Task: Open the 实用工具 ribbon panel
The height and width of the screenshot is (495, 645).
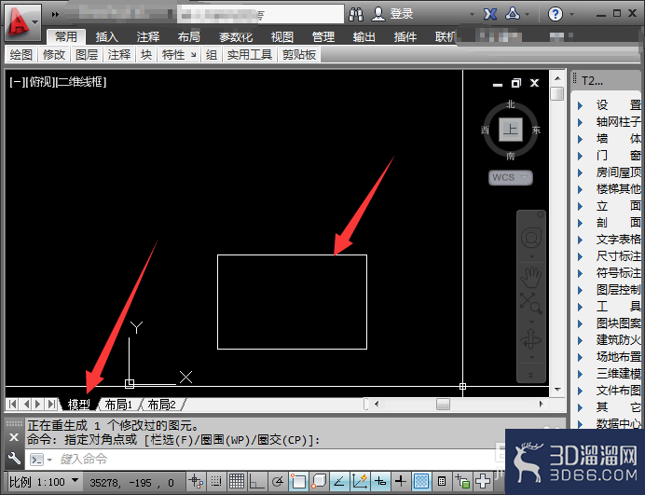Action: pos(250,54)
